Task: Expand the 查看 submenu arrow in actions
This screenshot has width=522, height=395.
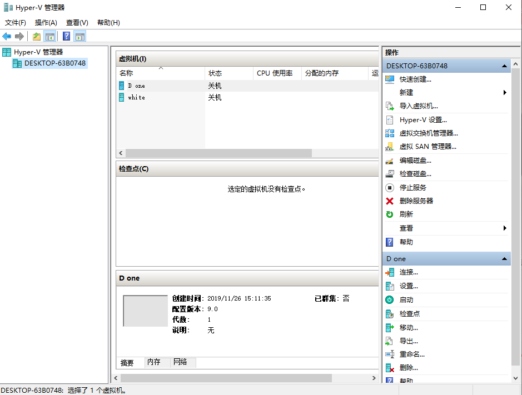Action: (x=505, y=228)
